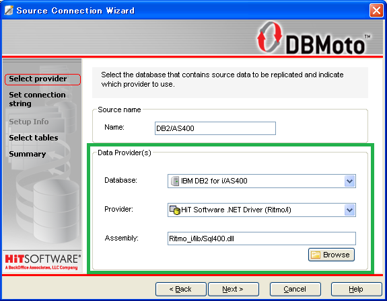Image resolution: width=387 pixels, height=301 pixels.
Task: Click 'HiT Software .NET Driver (Ritmo/i)' selection
Action: (x=236, y=210)
